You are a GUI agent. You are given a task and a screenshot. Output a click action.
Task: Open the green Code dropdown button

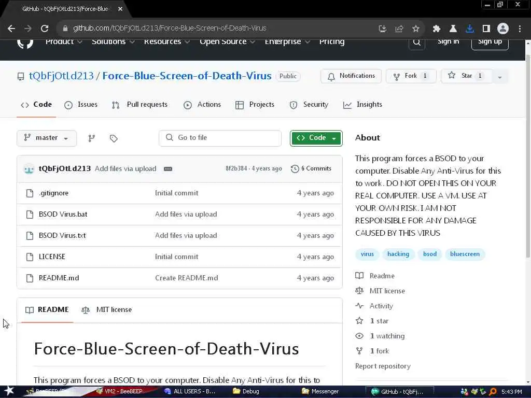tap(316, 138)
